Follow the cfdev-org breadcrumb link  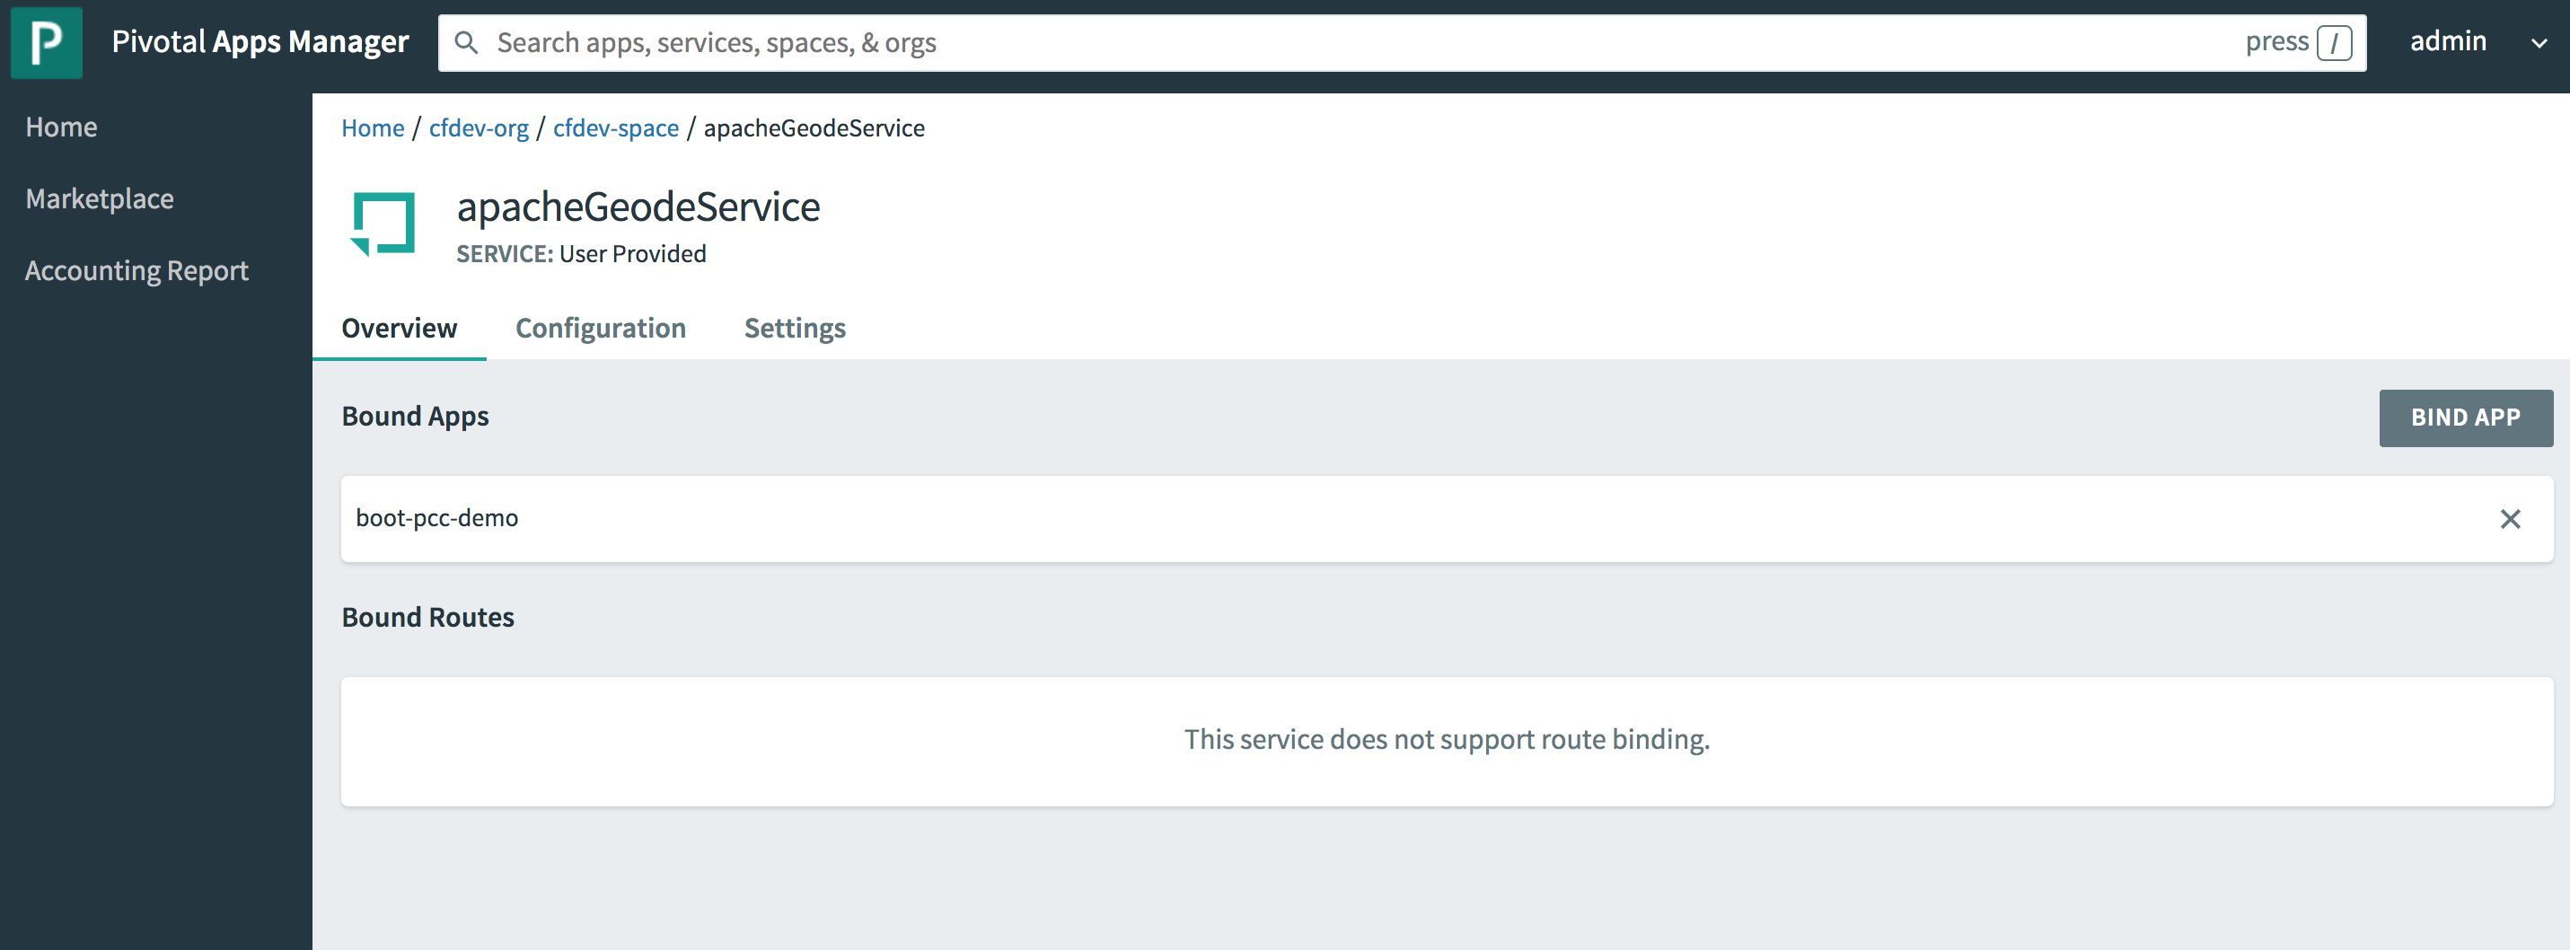pos(479,128)
